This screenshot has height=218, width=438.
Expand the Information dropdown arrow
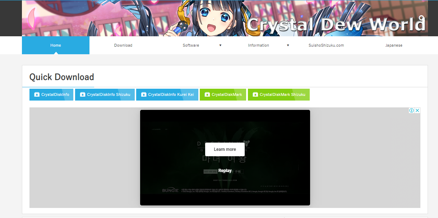(288, 45)
